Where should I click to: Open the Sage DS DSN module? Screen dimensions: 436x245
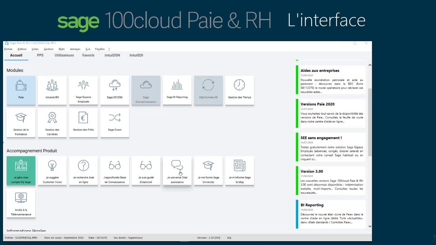pyautogui.click(x=114, y=90)
